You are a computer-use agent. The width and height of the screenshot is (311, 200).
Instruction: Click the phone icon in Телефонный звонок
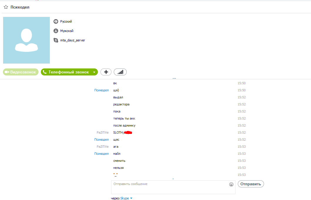(x=45, y=72)
